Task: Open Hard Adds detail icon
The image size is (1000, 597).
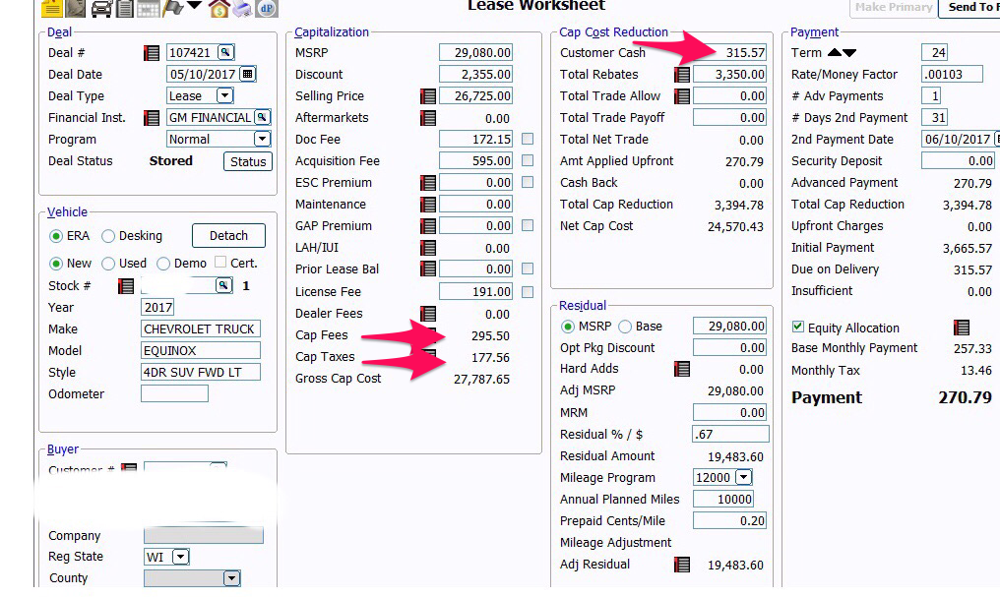Action: point(682,368)
